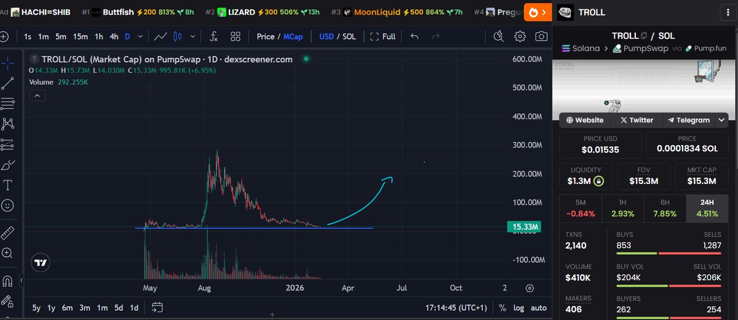Select the text annotation tool
Viewport: 738px width, 320px height.
point(7,185)
